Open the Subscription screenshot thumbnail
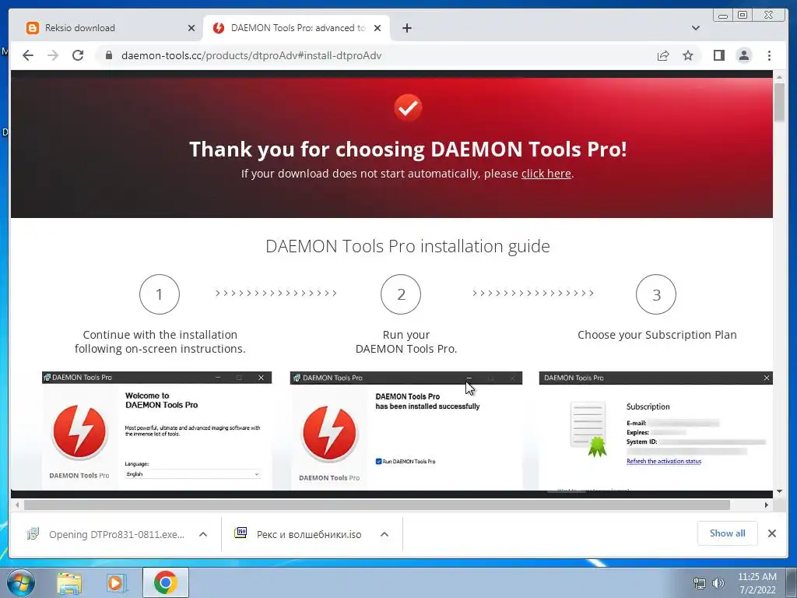 [x=655, y=431]
